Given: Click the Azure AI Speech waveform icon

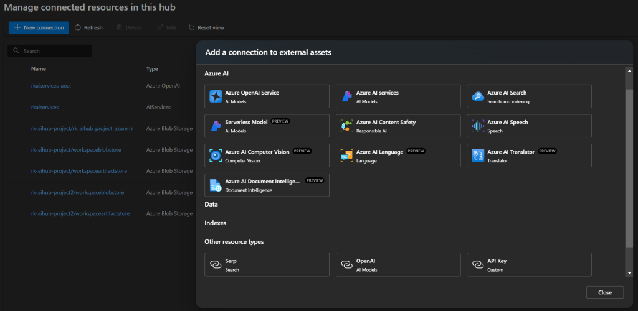Looking at the screenshot, I should (478, 126).
